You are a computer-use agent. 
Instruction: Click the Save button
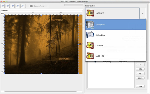click(140, 86)
